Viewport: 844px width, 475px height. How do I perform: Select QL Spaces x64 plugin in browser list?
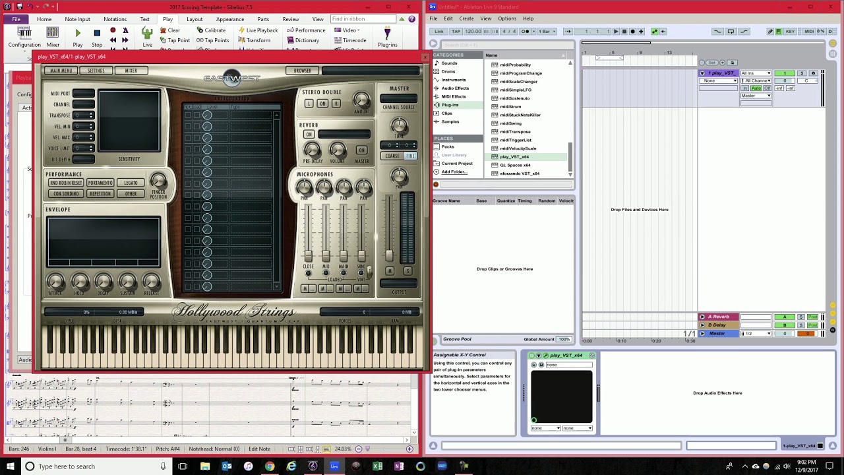pos(515,165)
